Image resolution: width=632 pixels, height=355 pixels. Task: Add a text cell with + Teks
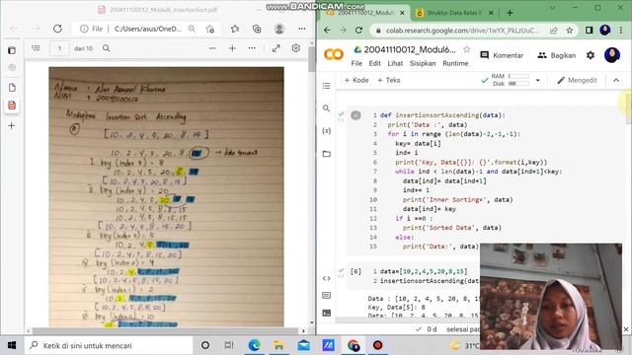pos(388,80)
